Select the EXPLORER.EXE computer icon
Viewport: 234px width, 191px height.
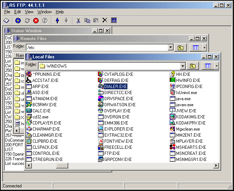tap(101, 129)
